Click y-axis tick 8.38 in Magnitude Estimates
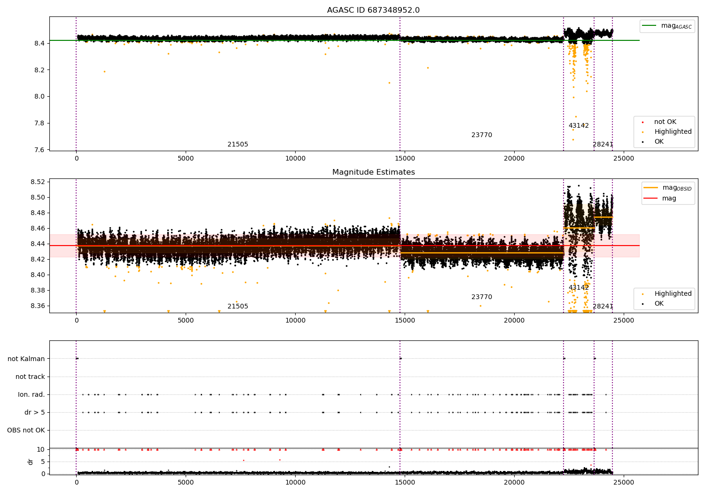The image size is (705, 493). click(37, 291)
